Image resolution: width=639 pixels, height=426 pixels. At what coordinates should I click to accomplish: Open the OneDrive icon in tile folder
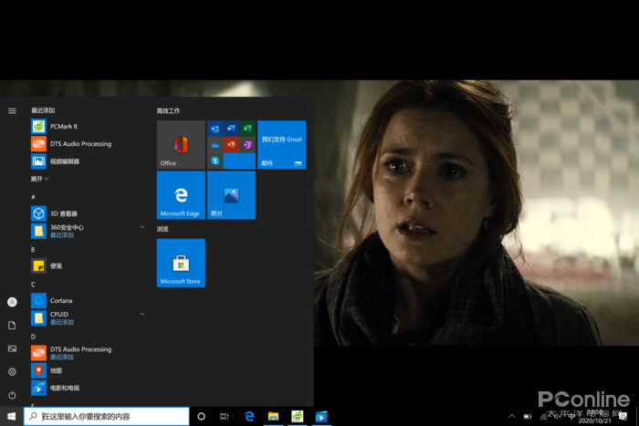click(x=215, y=144)
